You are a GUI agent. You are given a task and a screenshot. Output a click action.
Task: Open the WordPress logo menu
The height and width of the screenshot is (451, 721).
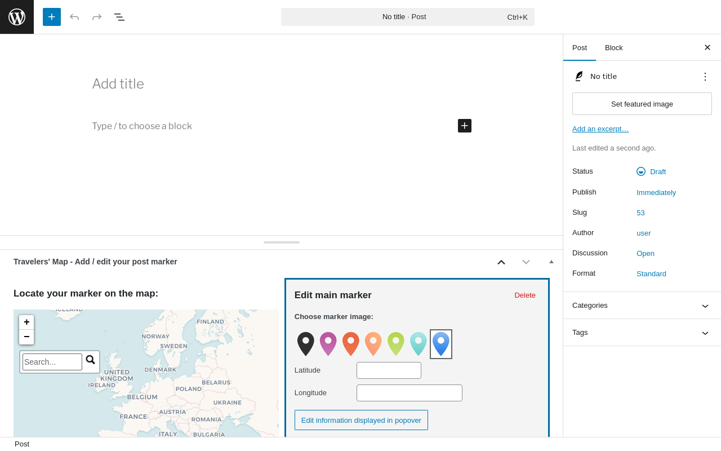[x=17, y=17]
